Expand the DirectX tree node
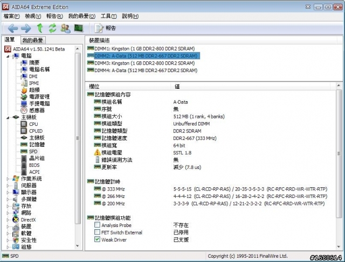Screen dimensions: 345x262 8,219
